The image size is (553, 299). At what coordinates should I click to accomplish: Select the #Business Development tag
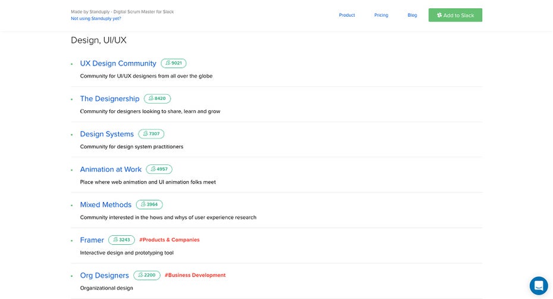(x=195, y=275)
